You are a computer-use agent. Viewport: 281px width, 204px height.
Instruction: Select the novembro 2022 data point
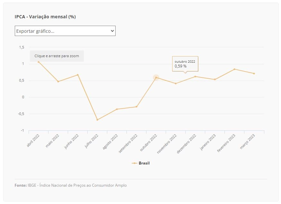[176, 84]
